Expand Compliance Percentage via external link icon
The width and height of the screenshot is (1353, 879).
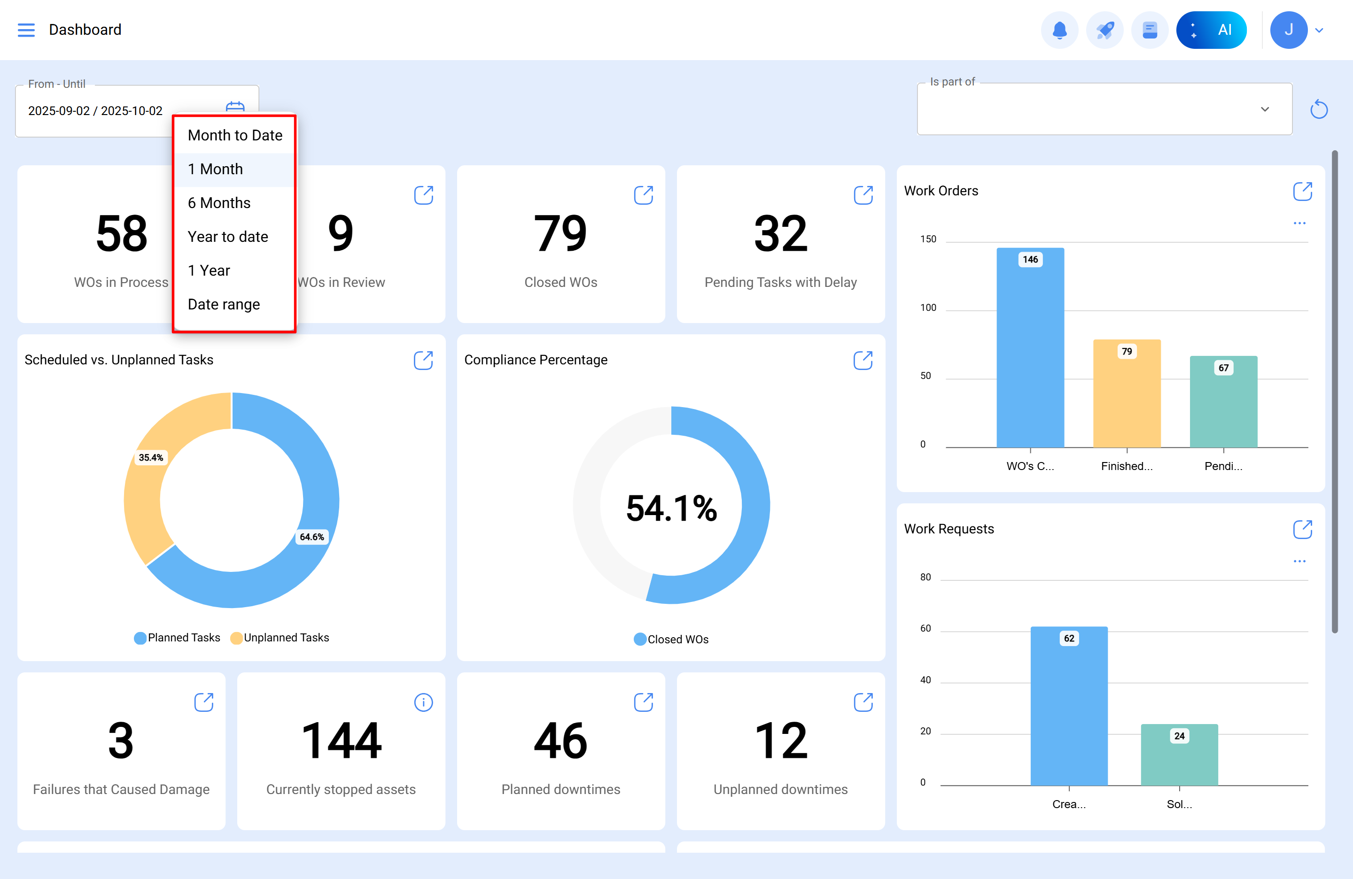point(863,360)
